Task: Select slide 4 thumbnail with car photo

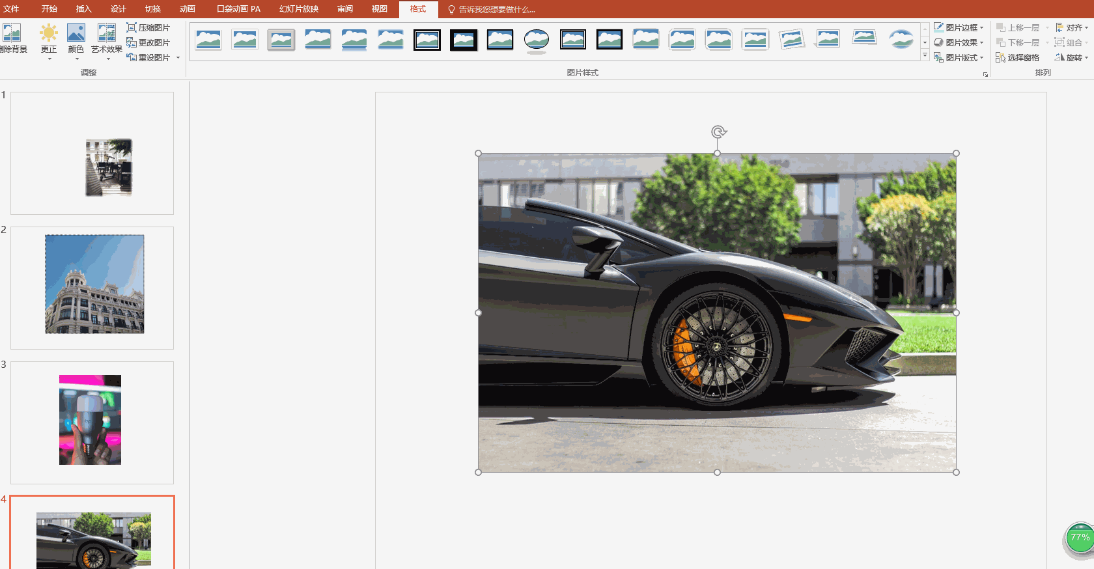Action: point(92,533)
